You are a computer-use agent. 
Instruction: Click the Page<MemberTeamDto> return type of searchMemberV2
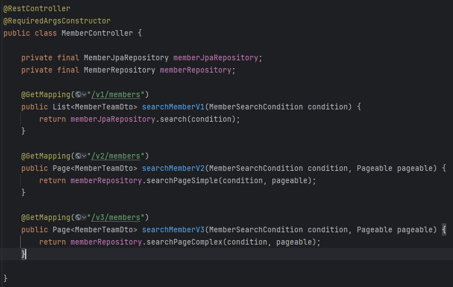(95, 169)
